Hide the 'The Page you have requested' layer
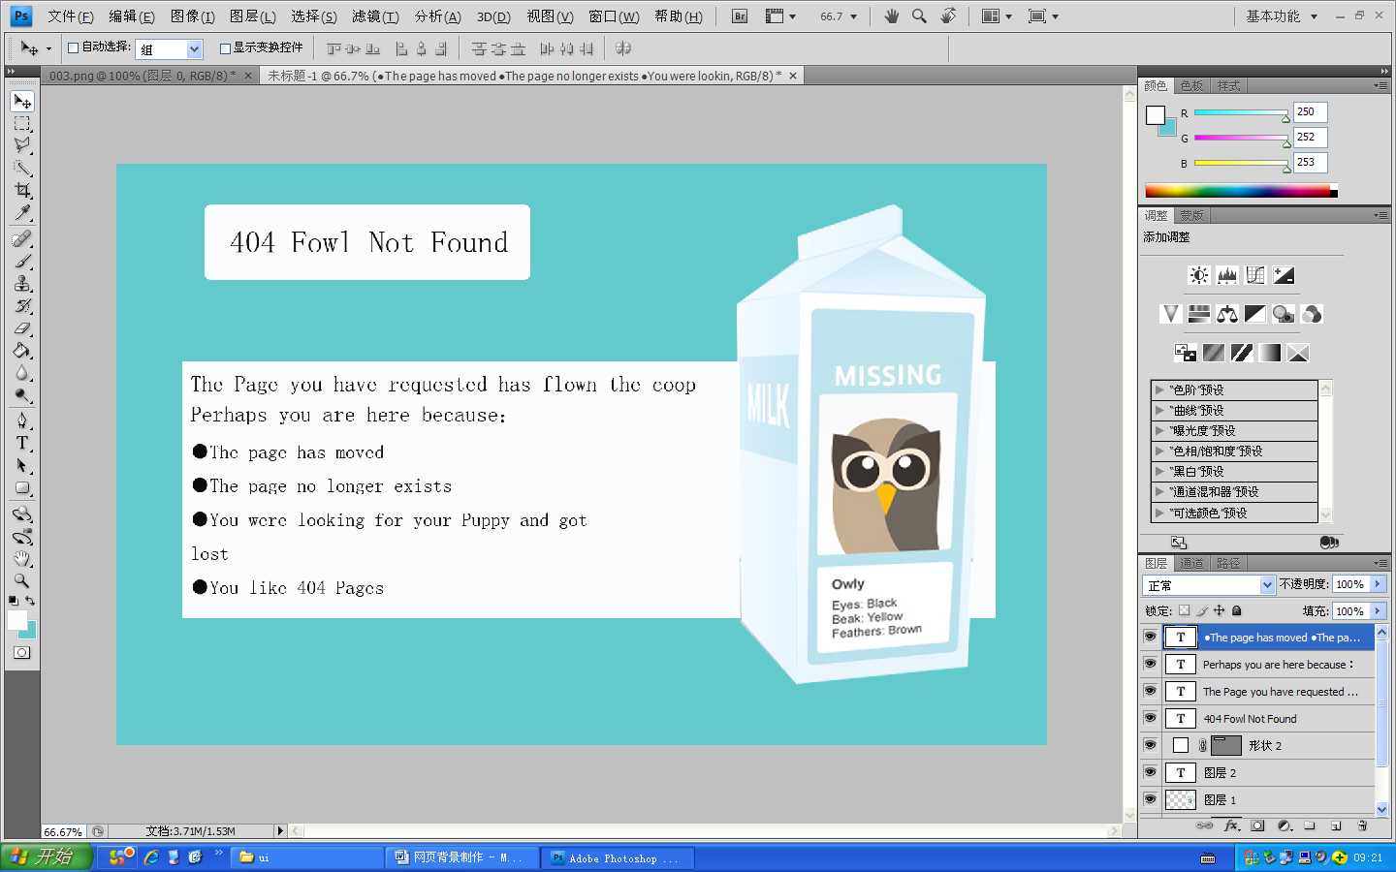This screenshot has height=872, width=1396. pyautogui.click(x=1150, y=692)
